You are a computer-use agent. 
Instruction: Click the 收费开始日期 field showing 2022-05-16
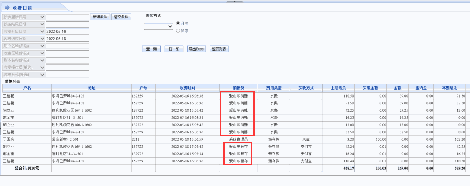click(x=67, y=31)
